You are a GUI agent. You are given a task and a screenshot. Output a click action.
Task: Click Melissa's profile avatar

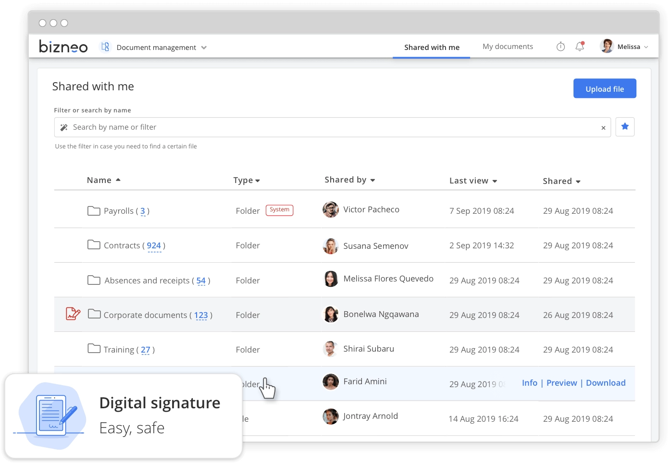[607, 46]
